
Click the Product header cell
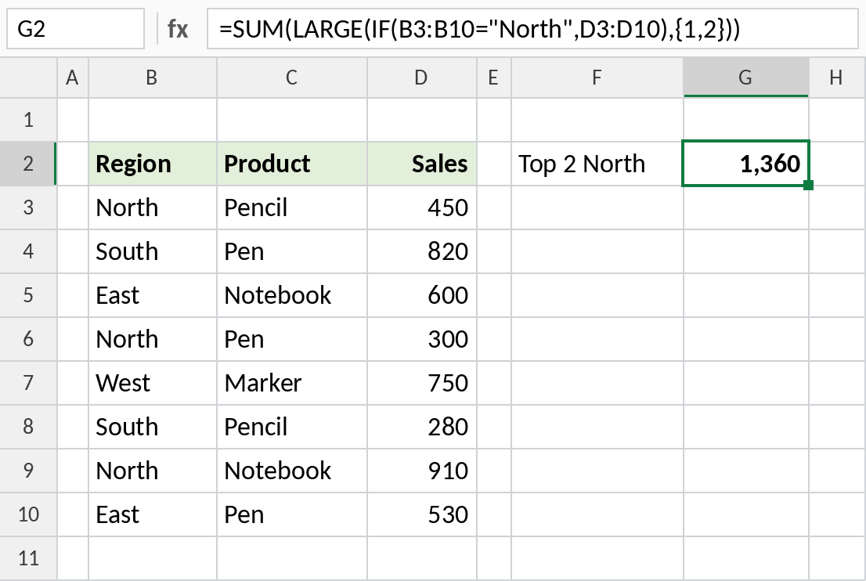coord(291,164)
